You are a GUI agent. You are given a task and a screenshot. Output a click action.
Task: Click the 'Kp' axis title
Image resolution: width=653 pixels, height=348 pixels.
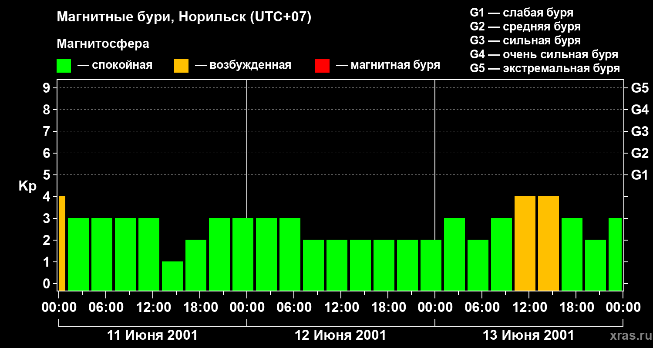click(x=27, y=186)
